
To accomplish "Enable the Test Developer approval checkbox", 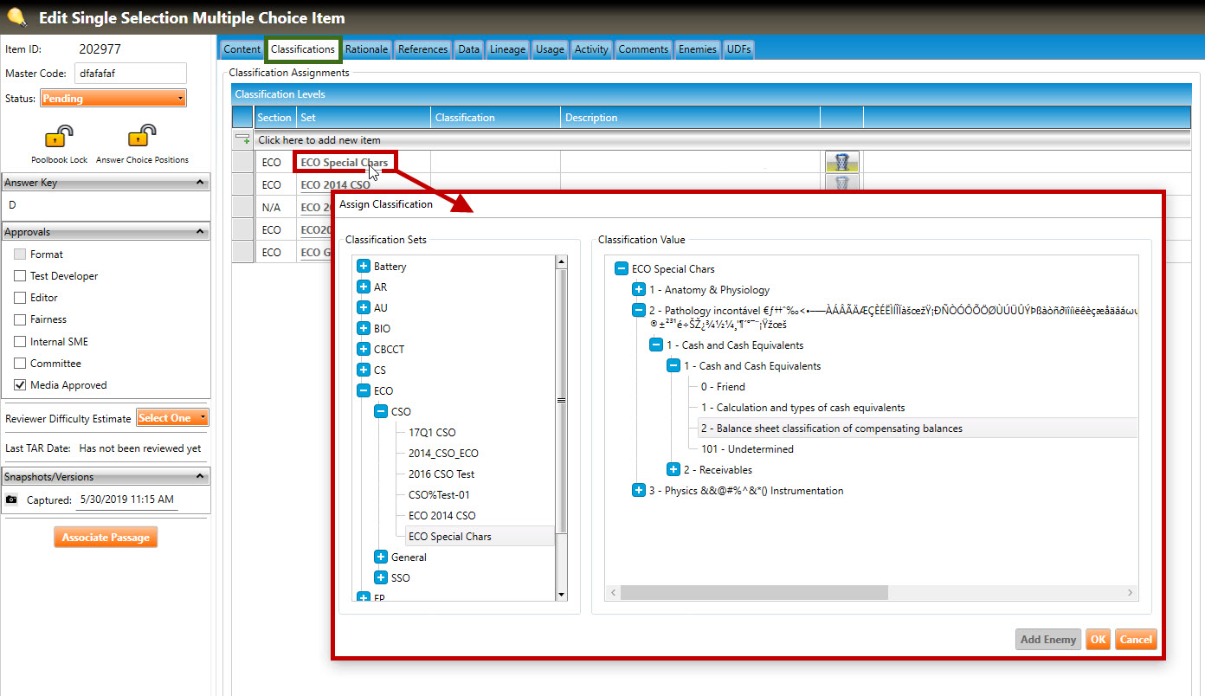I will point(20,276).
